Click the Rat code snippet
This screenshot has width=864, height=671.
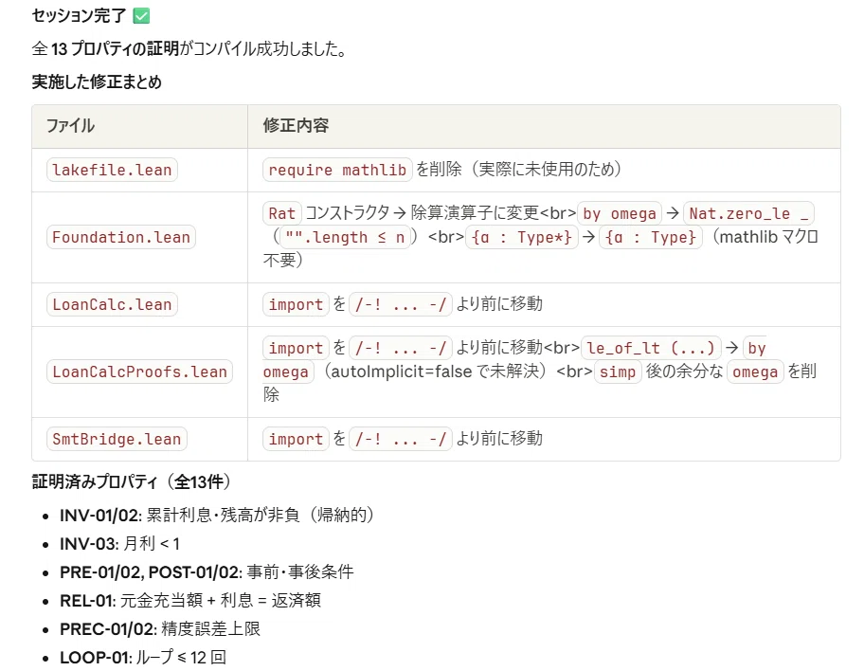(x=282, y=213)
